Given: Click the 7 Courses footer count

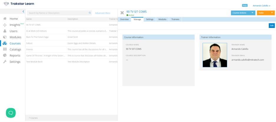Looking at the screenshot, I should (x=33, y=118).
